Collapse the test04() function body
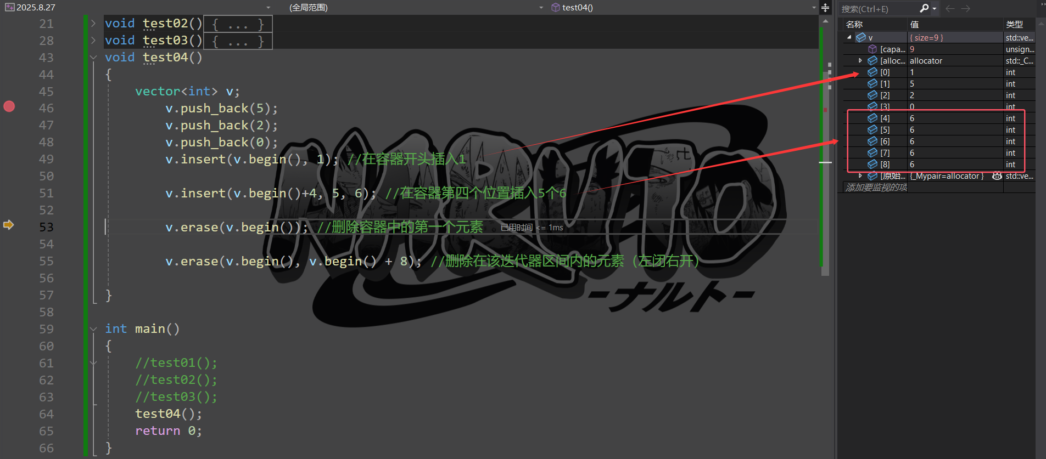Screen dimensions: 1046x459 pyautogui.click(x=93, y=57)
